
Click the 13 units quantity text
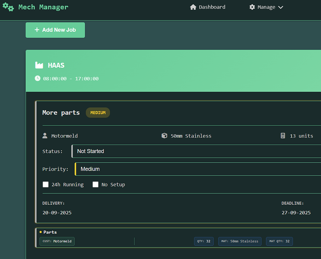(301, 136)
